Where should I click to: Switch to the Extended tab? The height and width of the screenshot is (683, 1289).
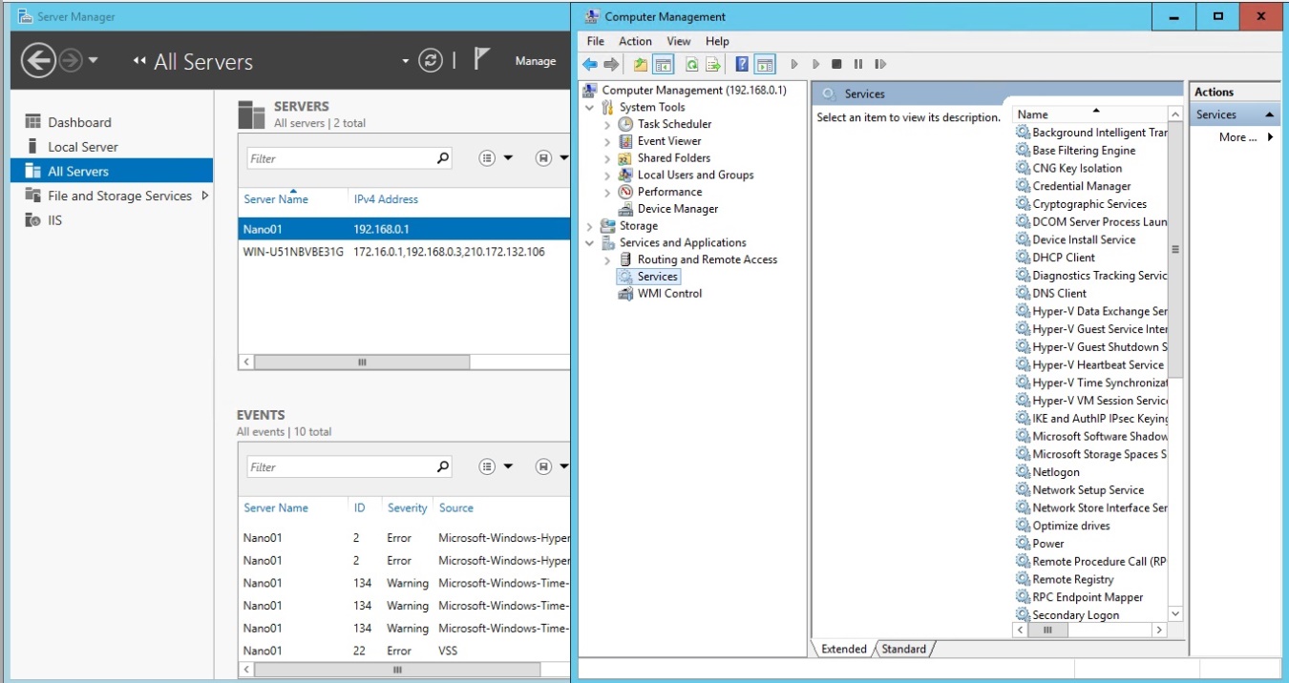(x=844, y=649)
